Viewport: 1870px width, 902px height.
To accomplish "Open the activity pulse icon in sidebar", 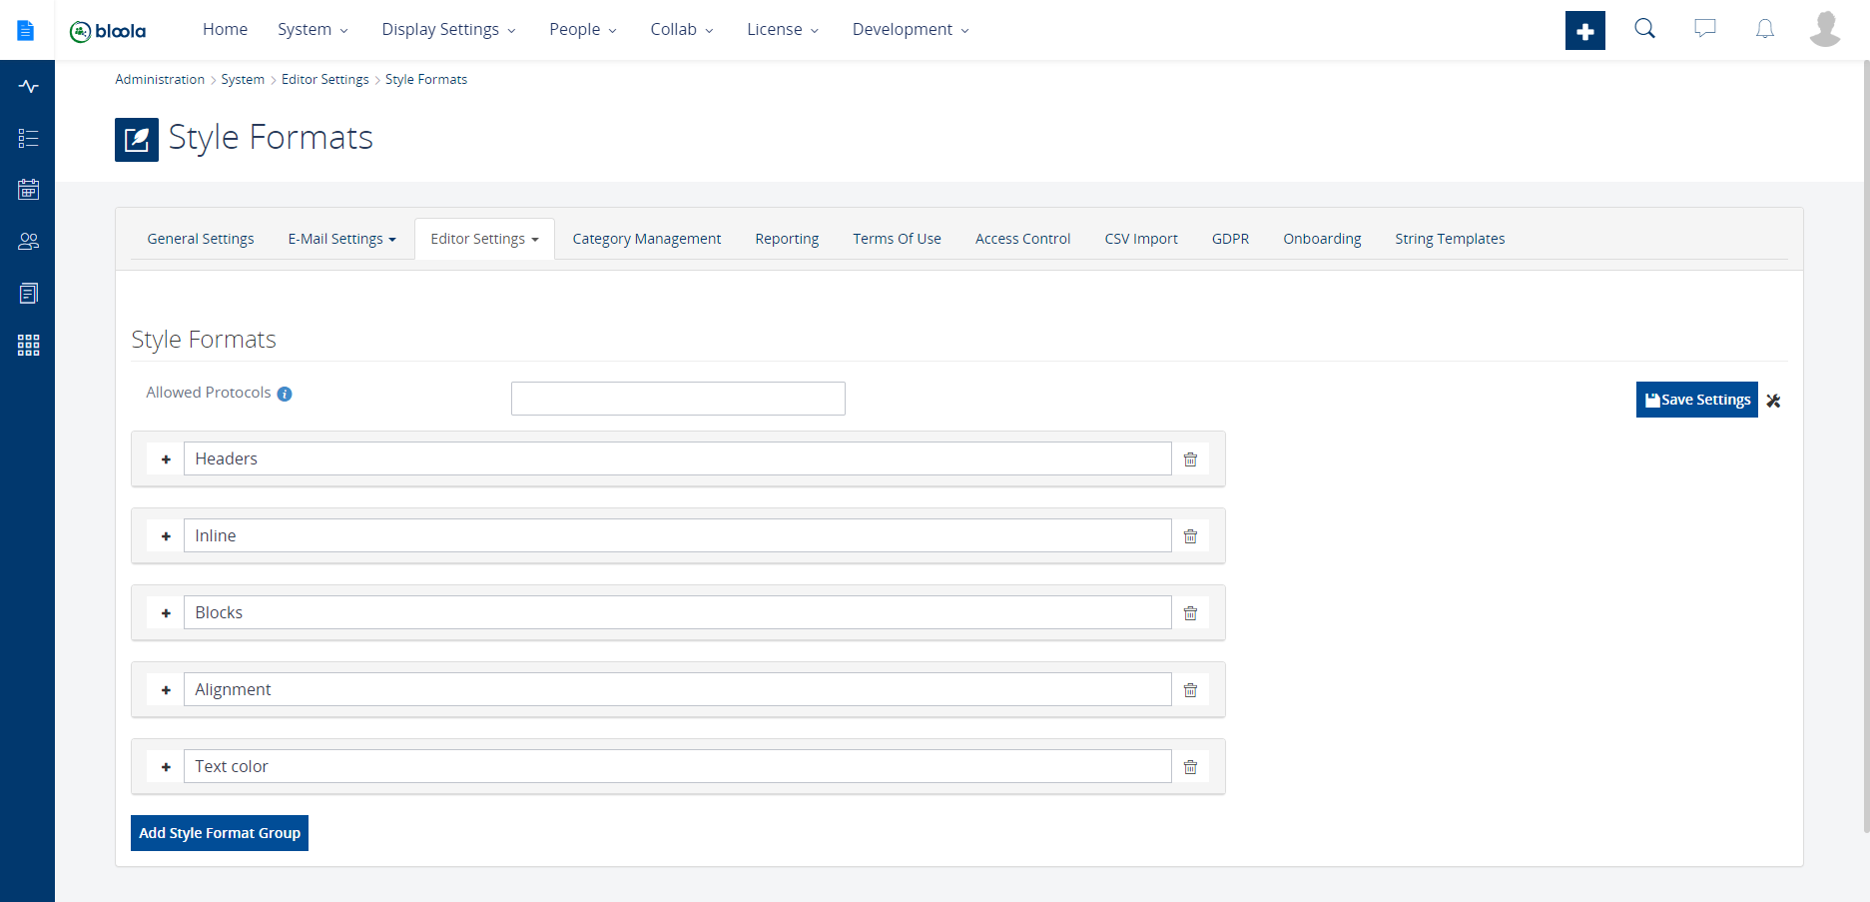I will point(28,87).
